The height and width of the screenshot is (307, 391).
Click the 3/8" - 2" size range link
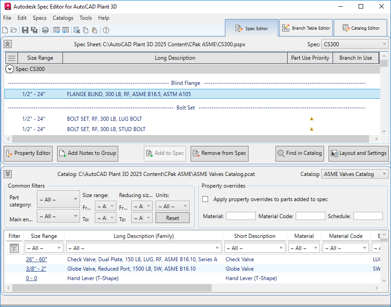coord(36,269)
